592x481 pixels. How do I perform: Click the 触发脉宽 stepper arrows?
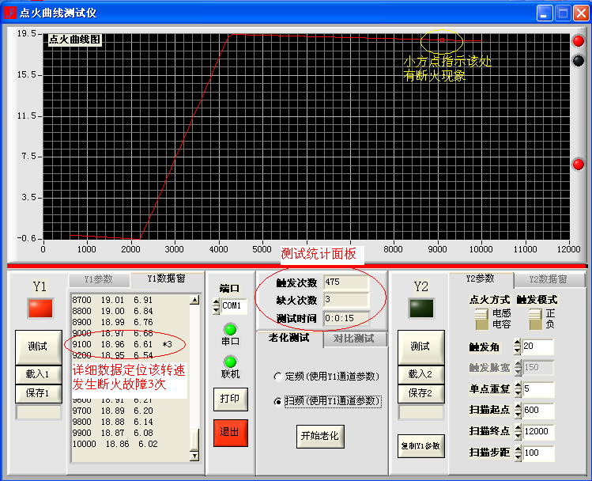[x=518, y=368]
